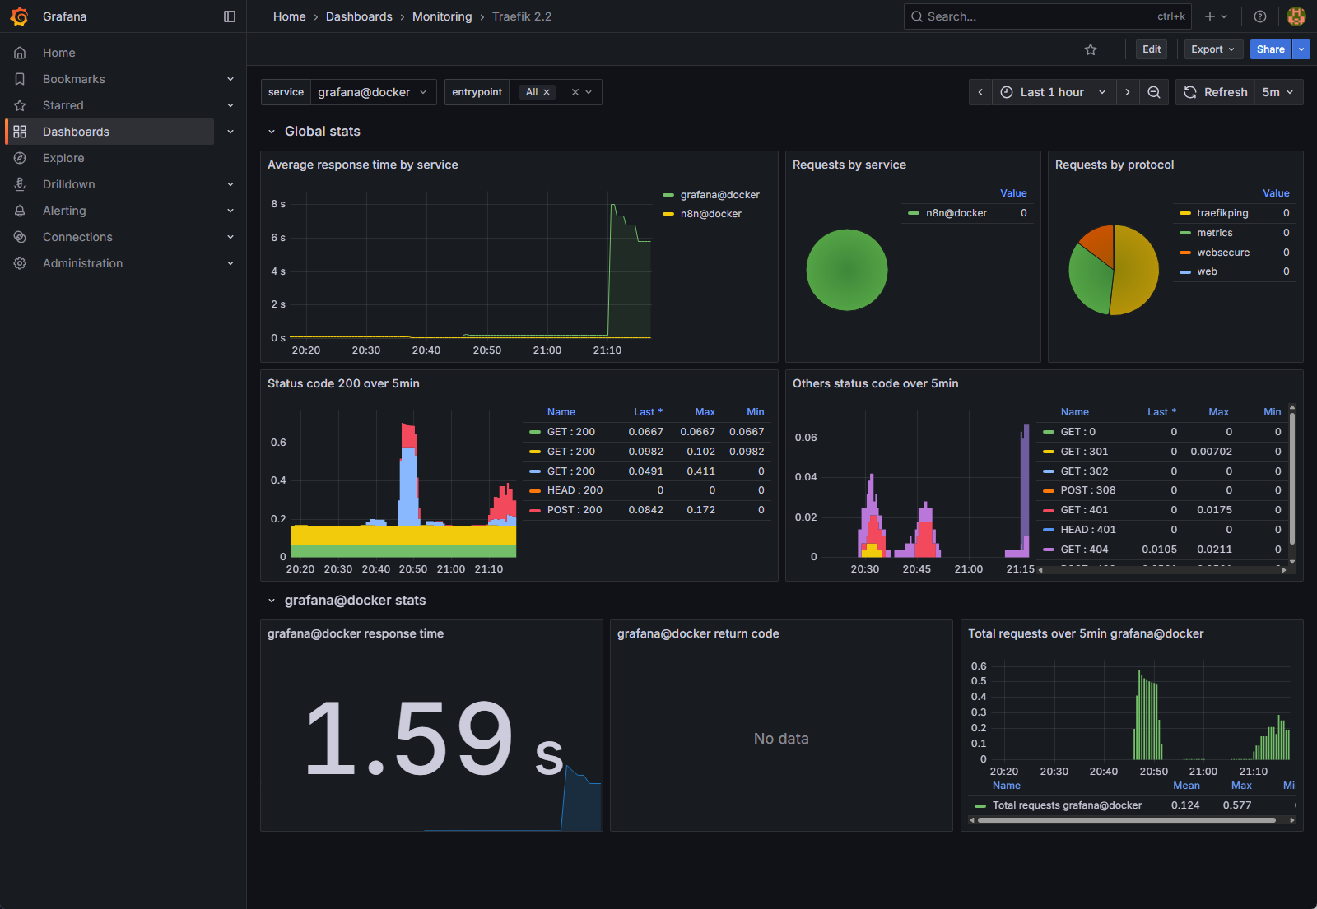Go to Monitoring breadcrumb

[x=442, y=16]
